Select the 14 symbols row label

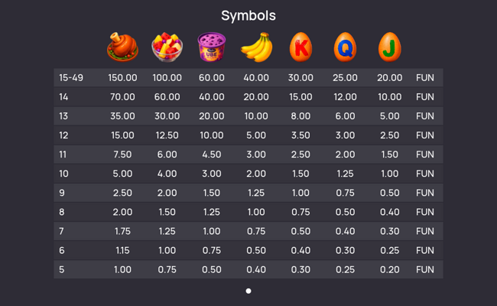[63, 97]
